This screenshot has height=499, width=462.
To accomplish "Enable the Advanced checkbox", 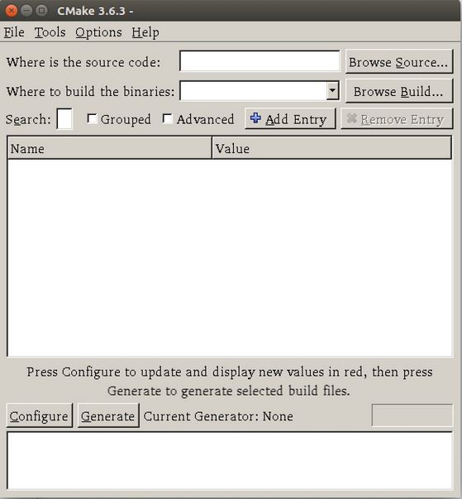I will pos(167,119).
